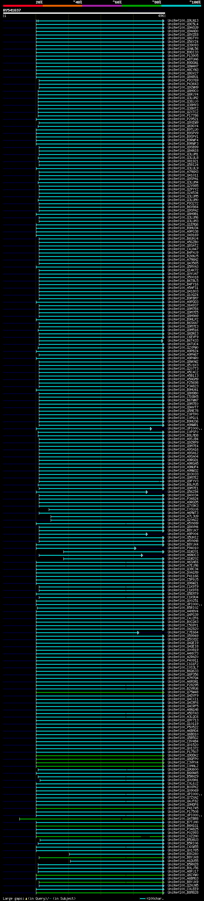Image resolution: width=204 pixels, height=901 pixels.
Task: Select hit label UniRef100_A8TUA6
Action: pos(183,59)
